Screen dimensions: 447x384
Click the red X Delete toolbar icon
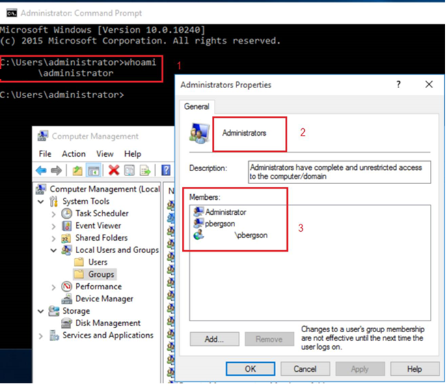tap(113, 171)
